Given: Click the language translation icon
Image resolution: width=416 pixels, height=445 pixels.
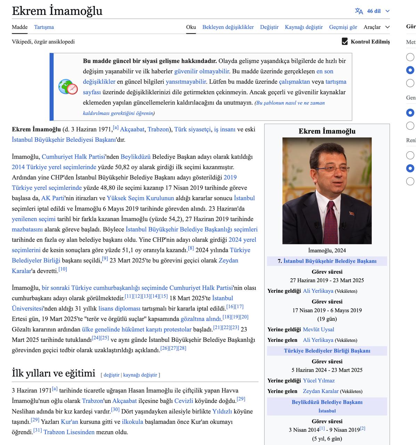Looking at the screenshot, I should click(359, 11).
